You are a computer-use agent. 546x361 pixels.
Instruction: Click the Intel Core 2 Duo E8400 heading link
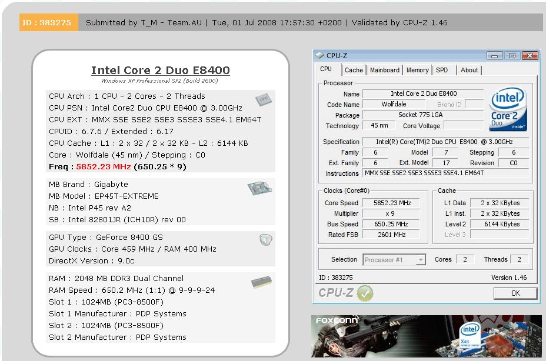[x=161, y=71]
